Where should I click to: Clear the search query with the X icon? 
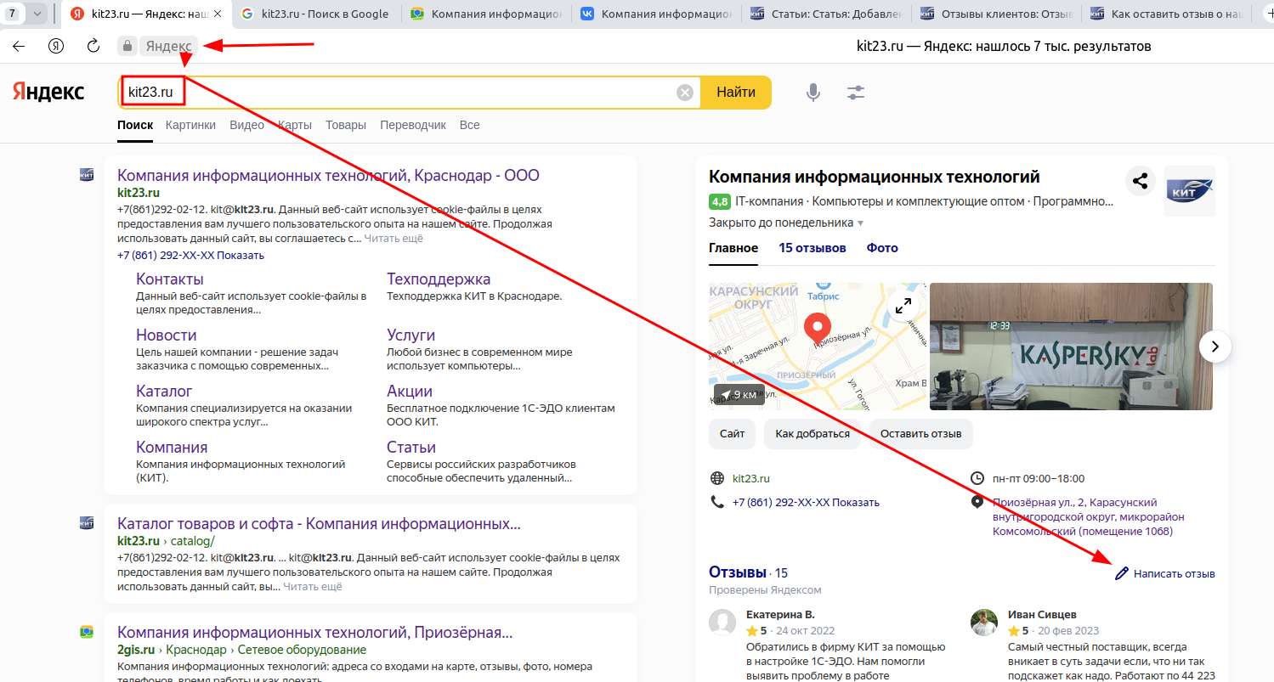(x=684, y=93)
